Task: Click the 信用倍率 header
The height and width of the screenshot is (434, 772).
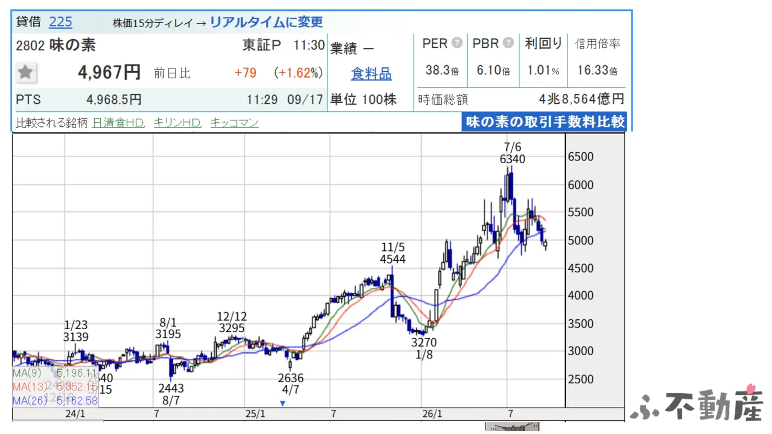Action: point(597,43)
